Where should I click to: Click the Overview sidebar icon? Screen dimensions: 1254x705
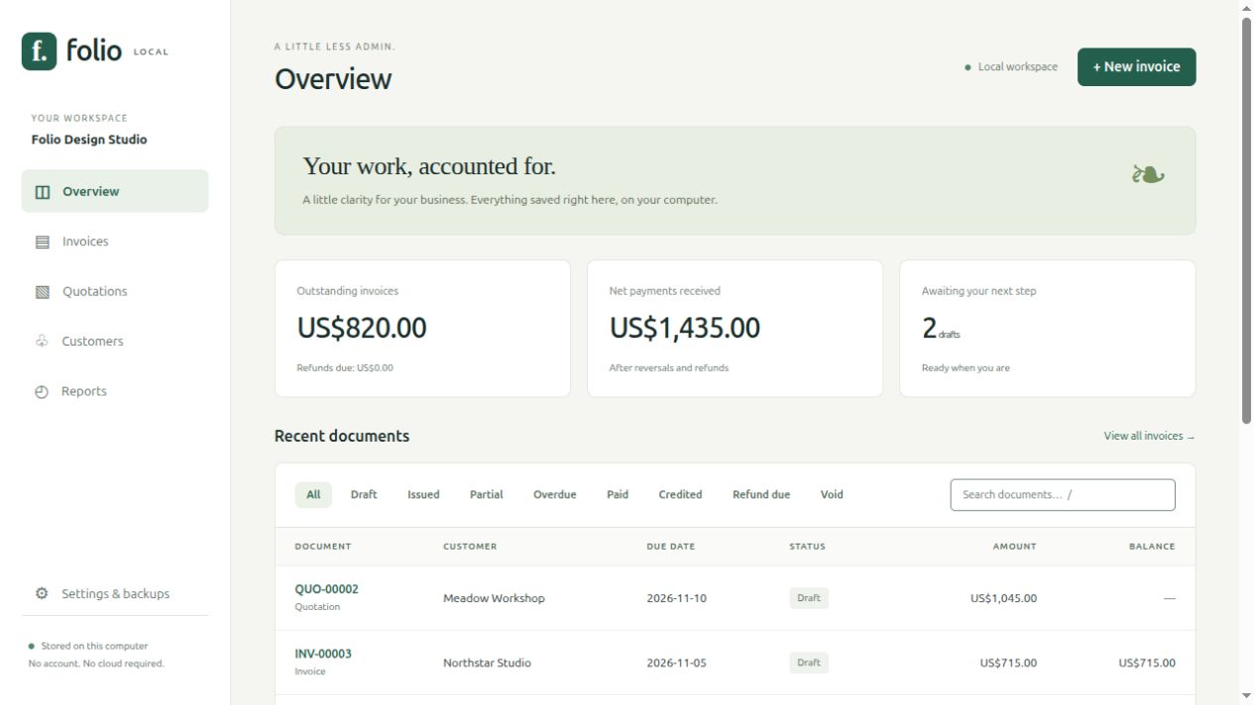[43, 192]
